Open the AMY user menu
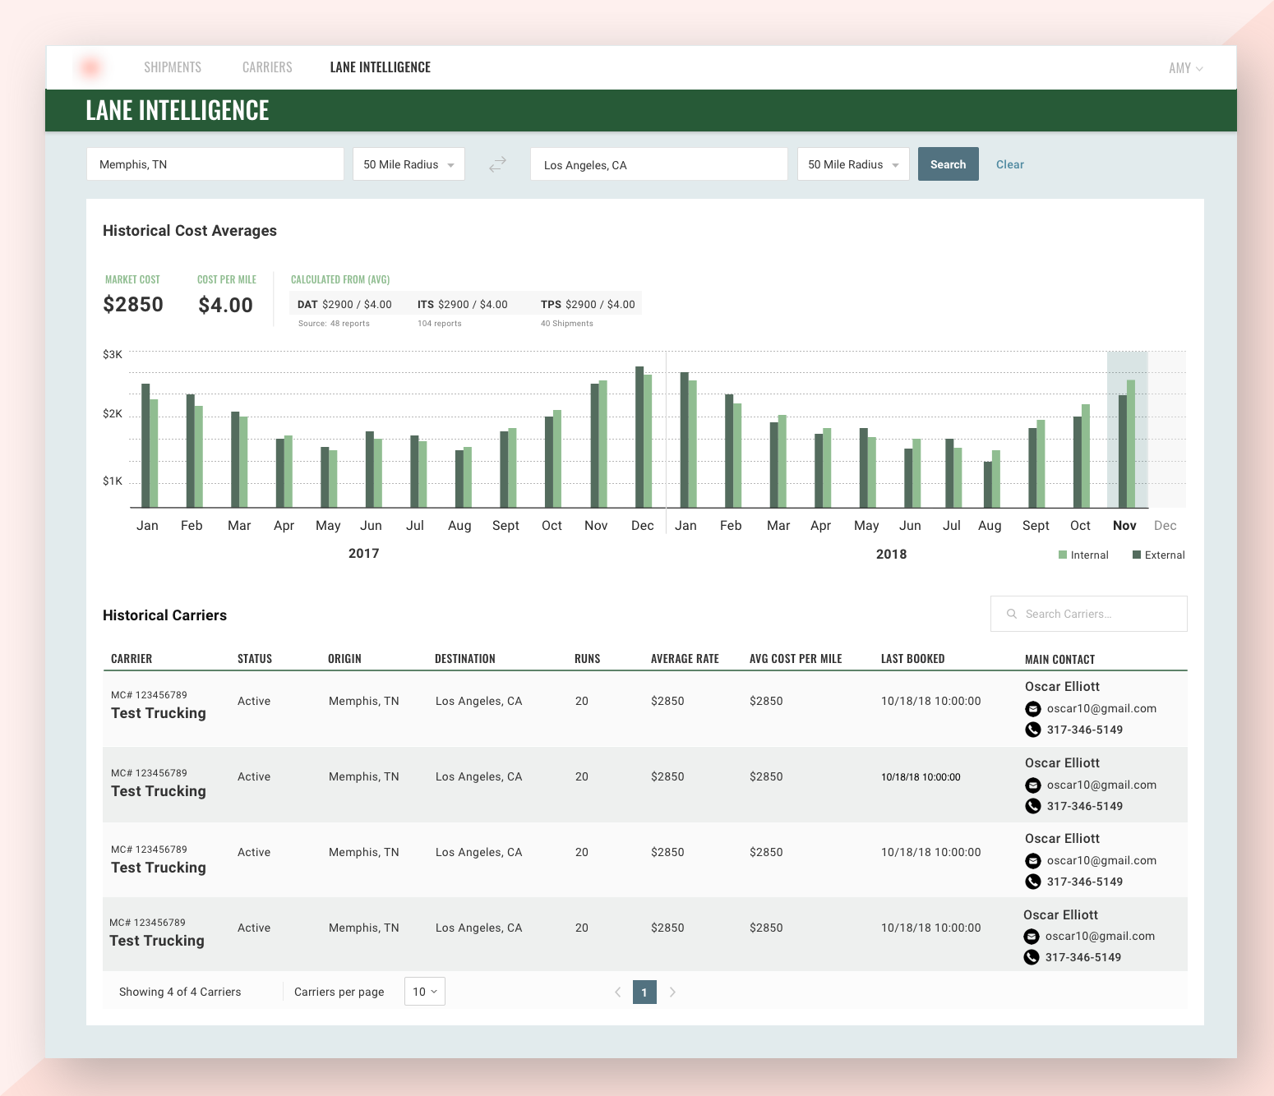The image size is (1274, 1096). click(1185, 68)
